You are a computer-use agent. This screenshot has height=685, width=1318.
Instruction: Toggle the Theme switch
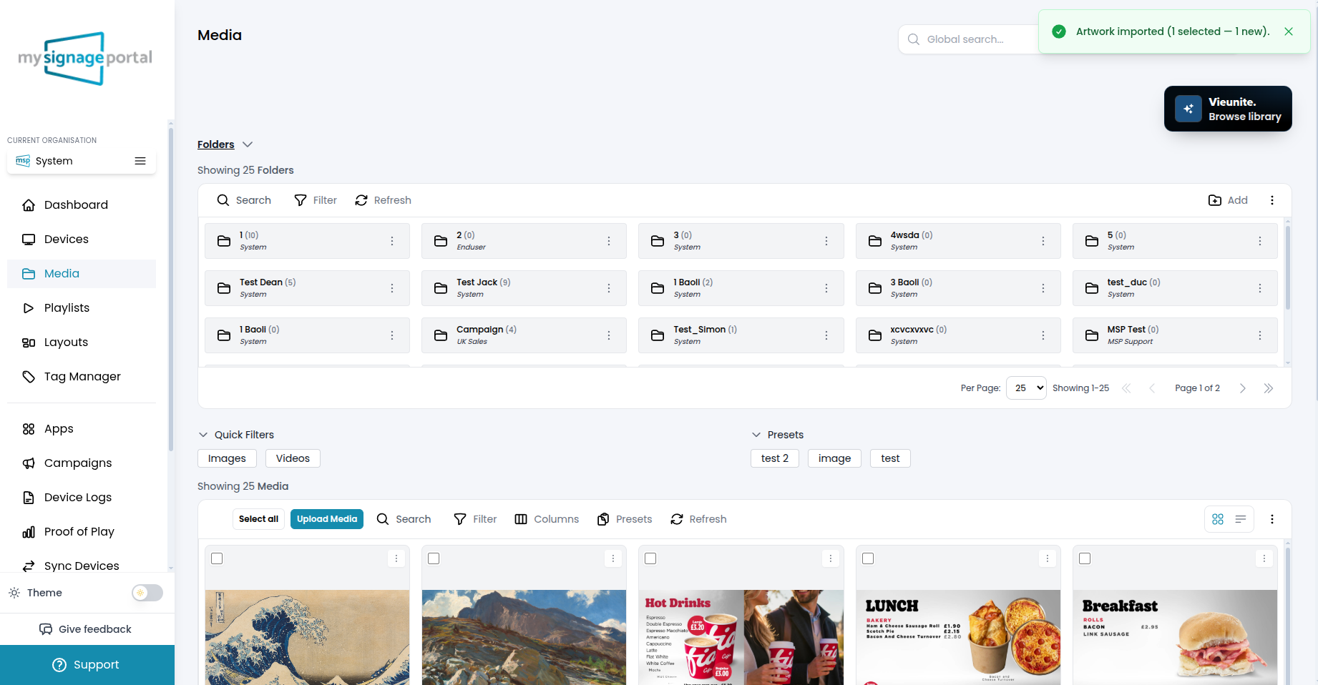tap(147, 593)
